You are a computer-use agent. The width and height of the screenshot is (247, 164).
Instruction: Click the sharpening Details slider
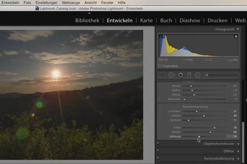(204, 95)
